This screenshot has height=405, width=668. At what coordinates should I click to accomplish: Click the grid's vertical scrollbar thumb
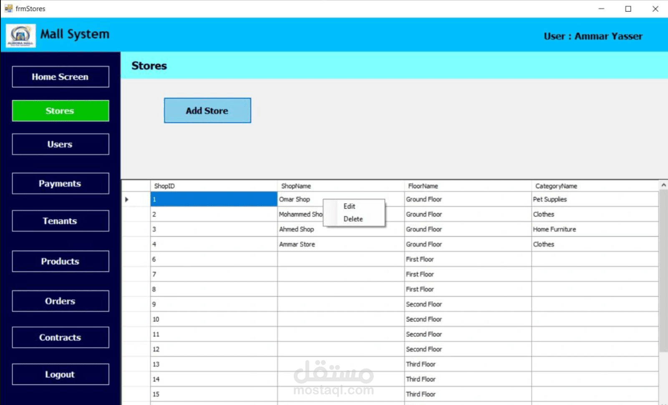tap(663, 271)
